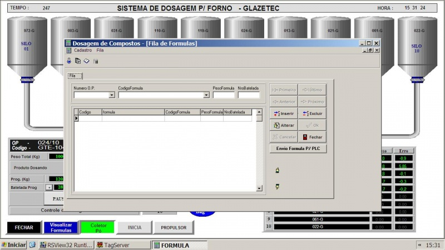The width and height of the screenshot is (445, 250).
Task: Open TagServer from the taskbar
Action: (x=122, y=245)
